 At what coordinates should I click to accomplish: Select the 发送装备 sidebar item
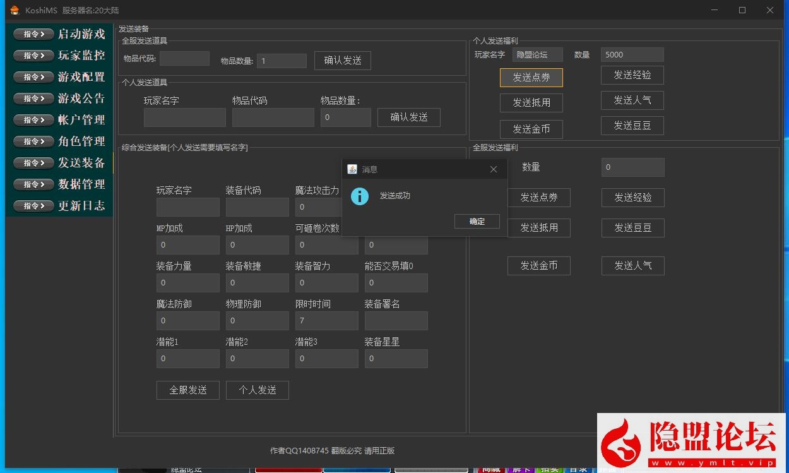pos(81,163)
